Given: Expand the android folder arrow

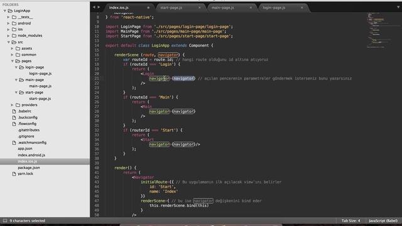Looking at the screenshot, I should pos(8,23).
